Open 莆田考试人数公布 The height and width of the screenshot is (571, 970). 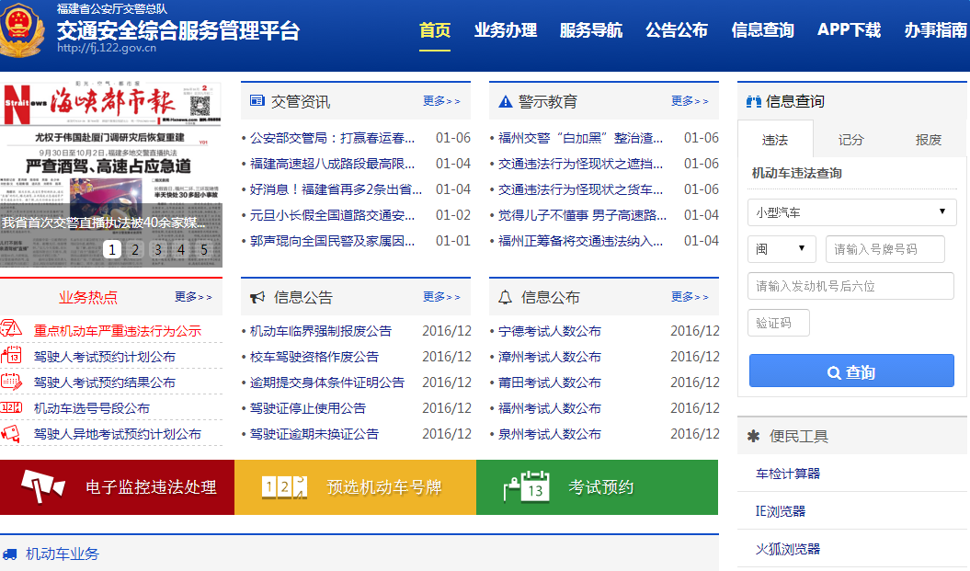549,383
